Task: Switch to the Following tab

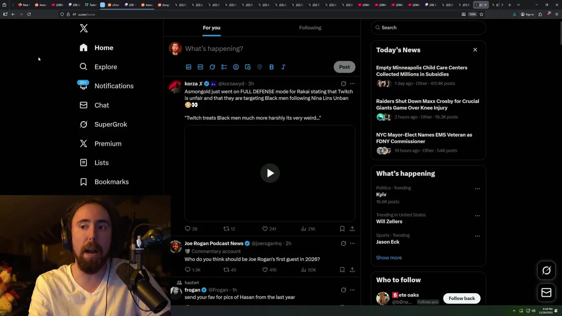Action: click(310, 28)
